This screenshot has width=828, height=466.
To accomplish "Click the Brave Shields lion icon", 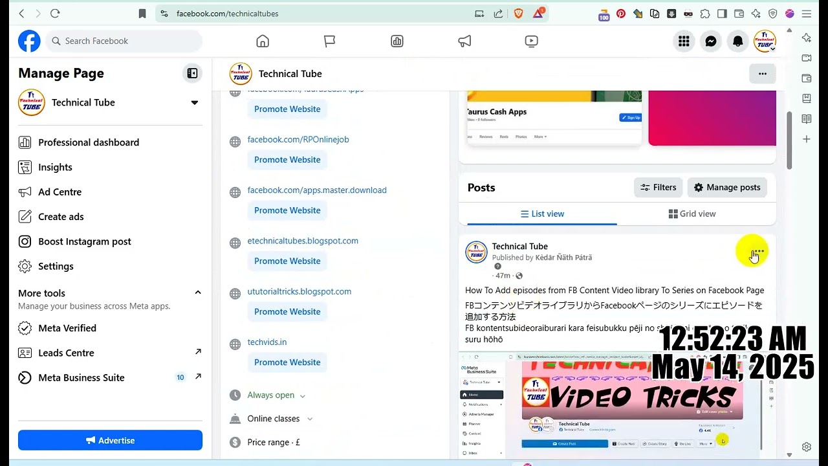I will point(518,14).
